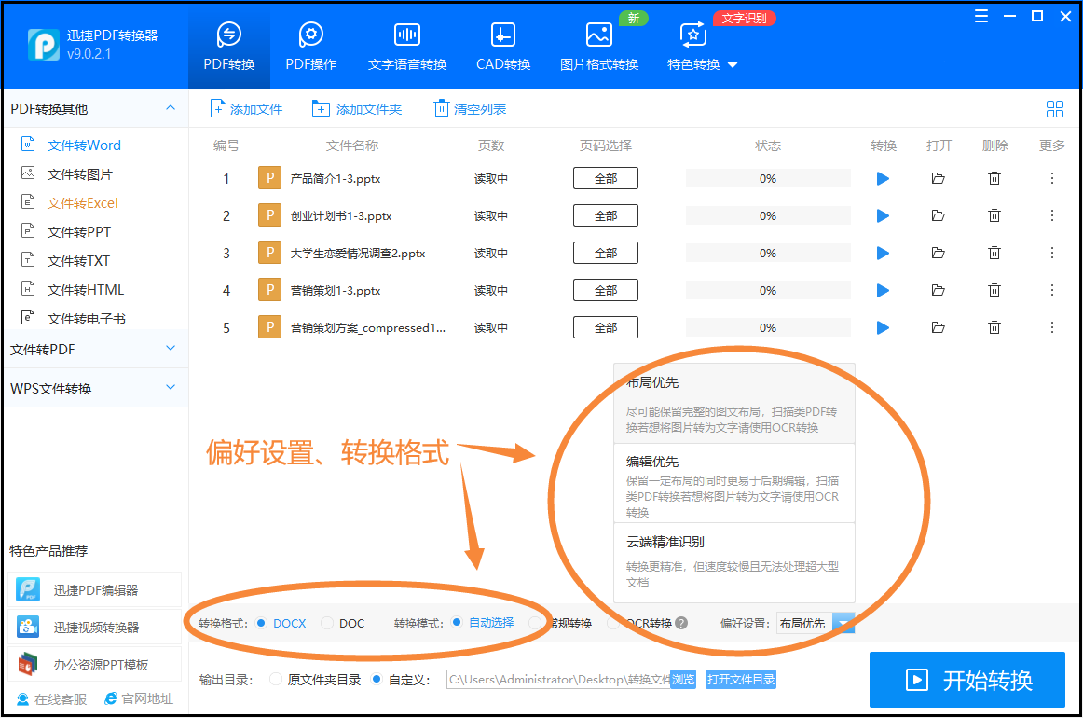This screenshot has width=1083, height=718.
Task: Open folder for 营销策划1-3.pptx
Action: point(938,291)
